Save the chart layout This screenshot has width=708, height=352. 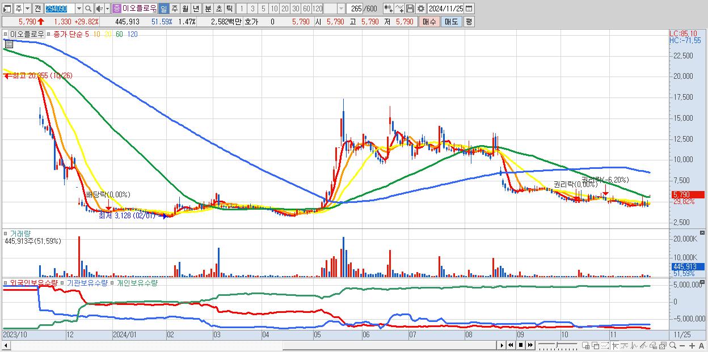click(x=410, y=9)
